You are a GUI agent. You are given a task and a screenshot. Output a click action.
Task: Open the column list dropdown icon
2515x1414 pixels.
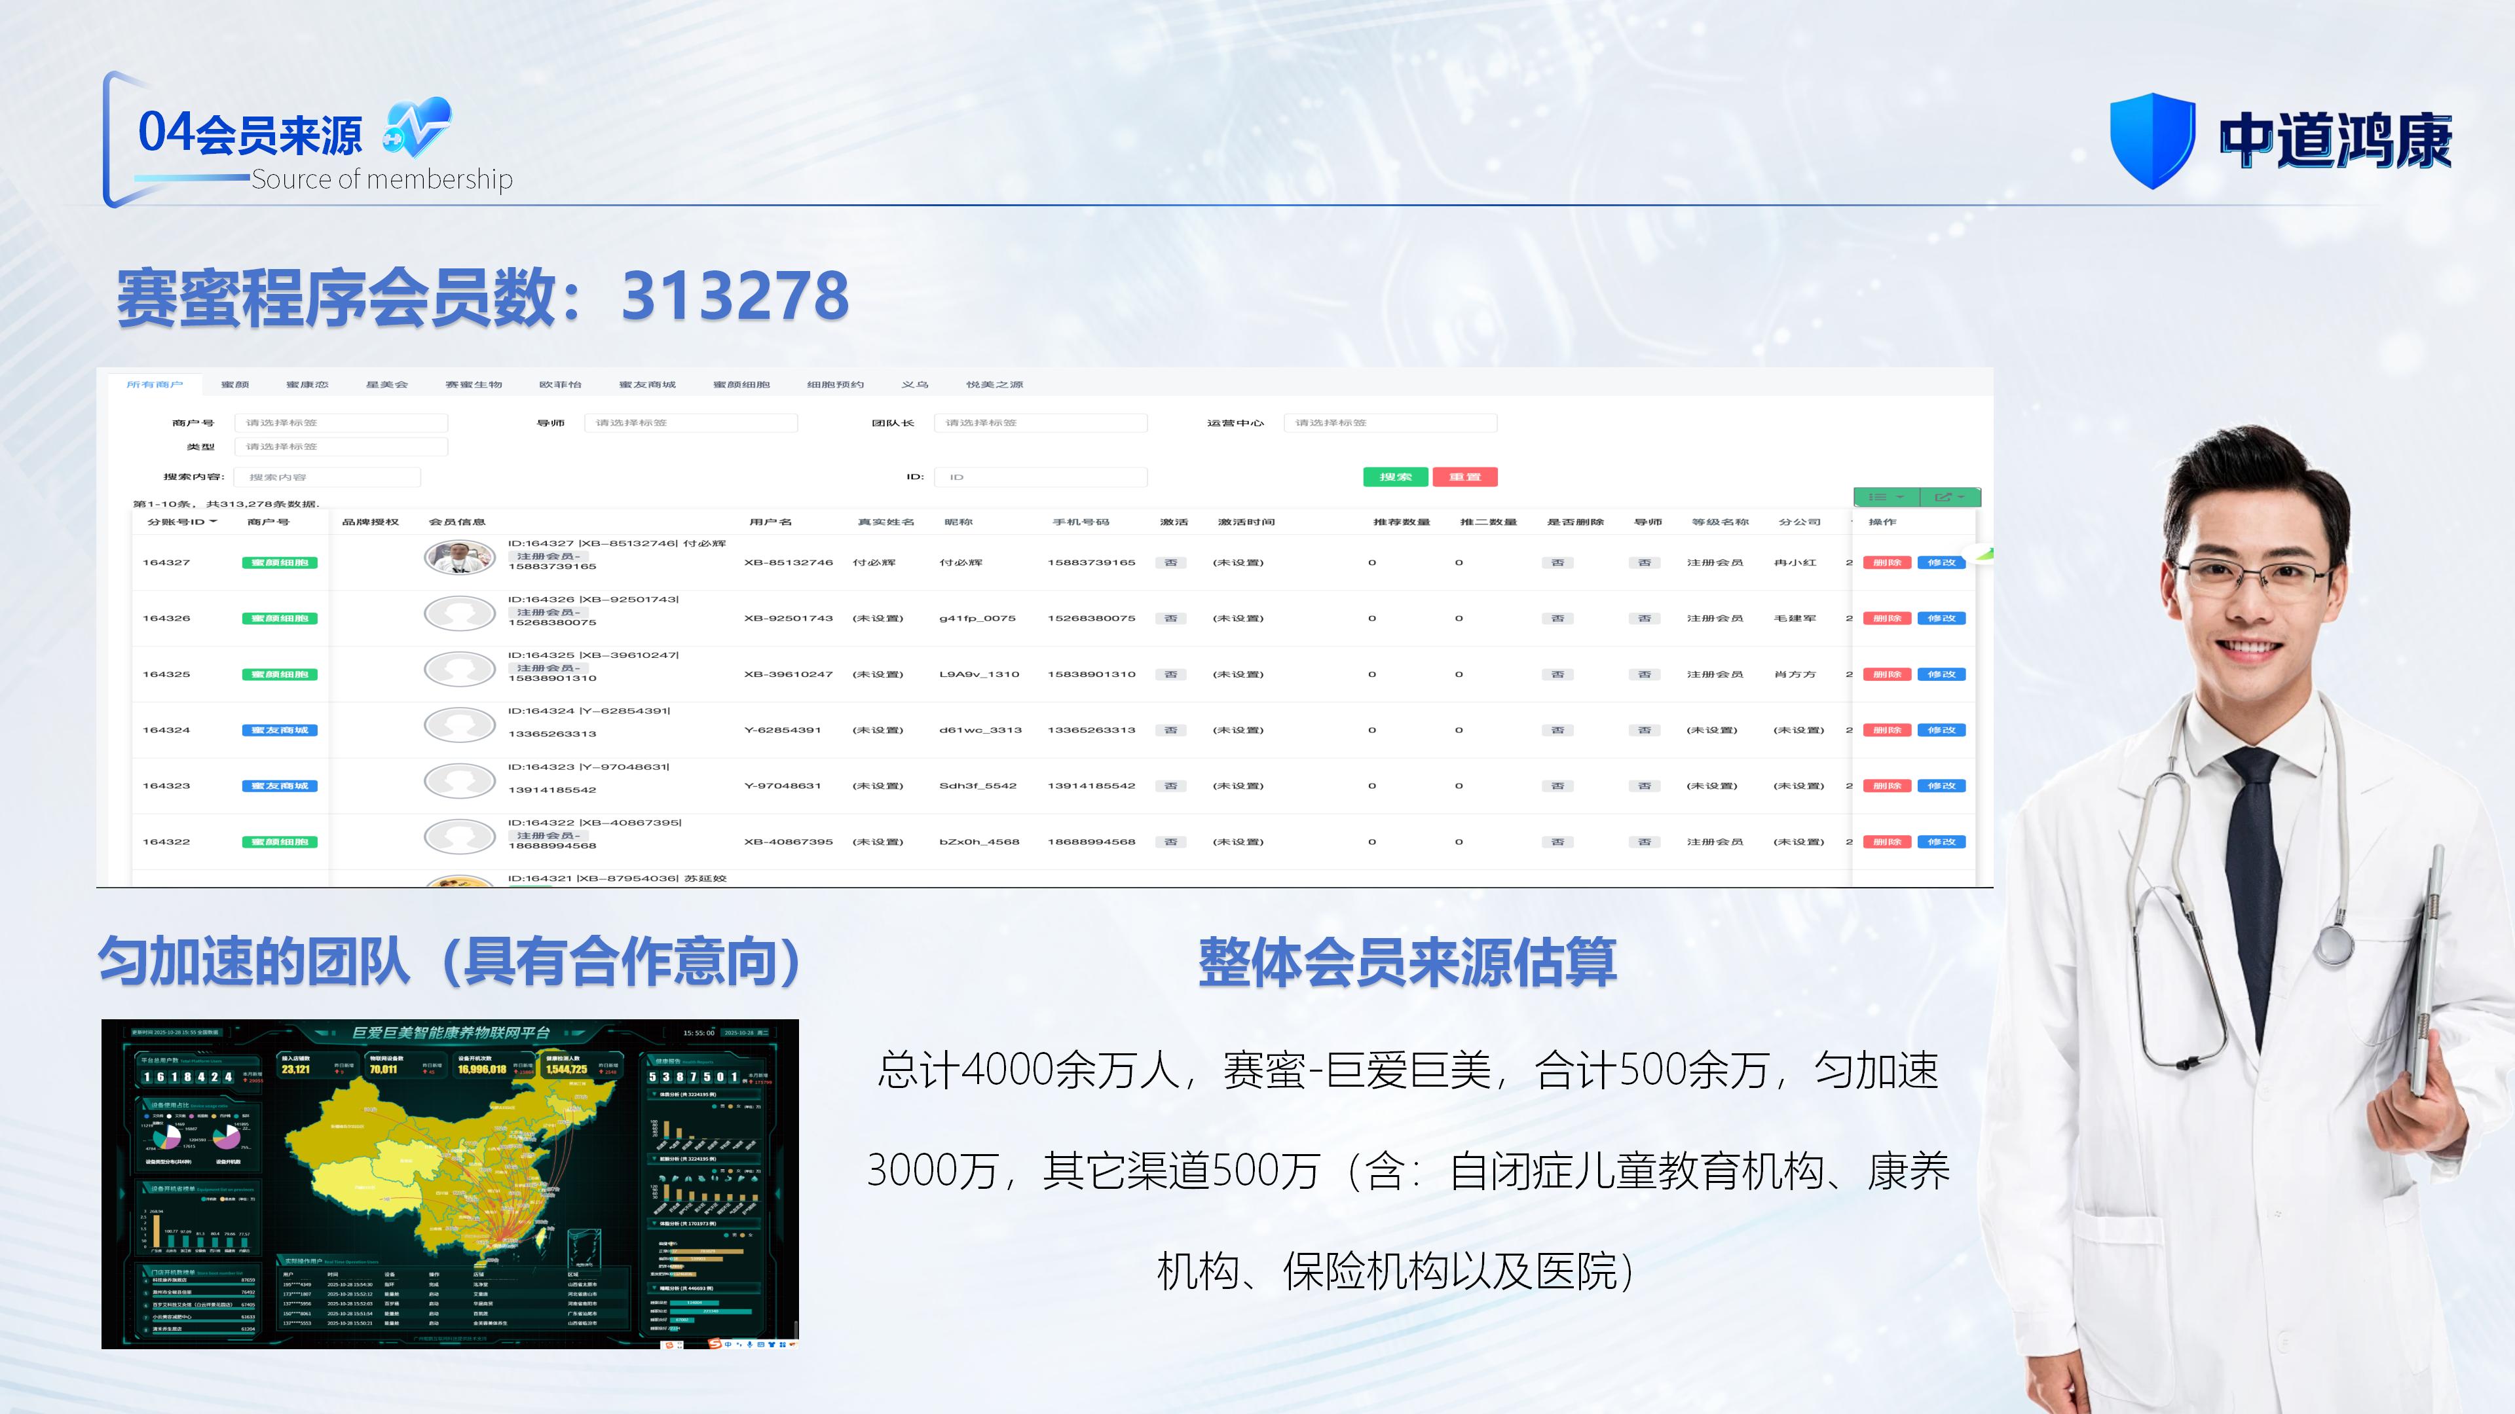pos(1886,497)
